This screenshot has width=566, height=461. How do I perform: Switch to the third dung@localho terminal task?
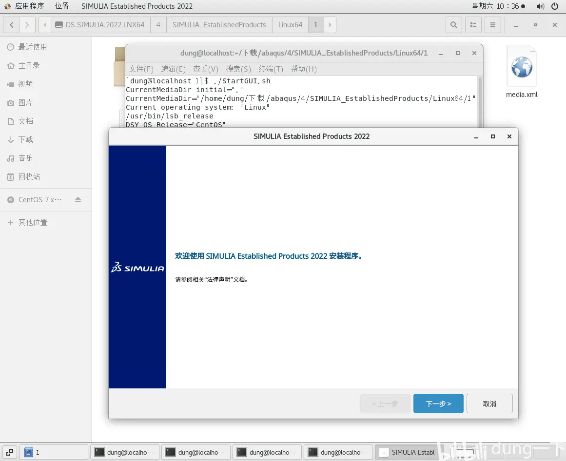click(x=267, y=452)
